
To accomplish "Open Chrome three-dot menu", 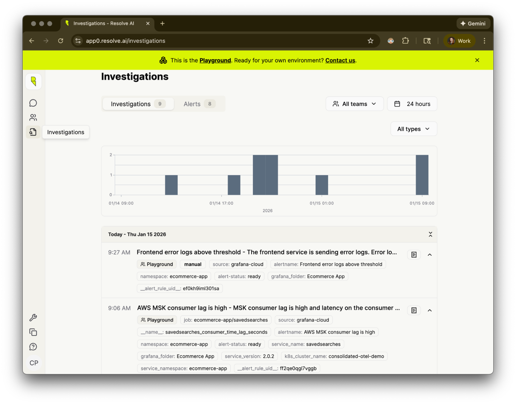I will [x=484, y=41].
